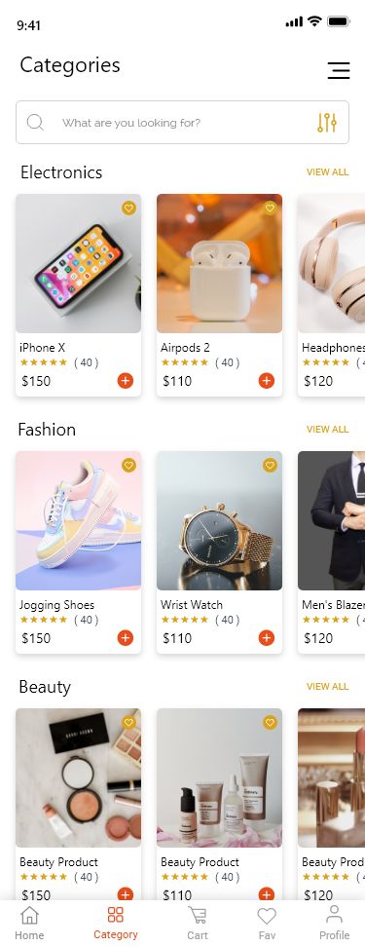Add iPhone X to cart with plus
Image resolution: width=365 pixels, height=947 pixels.
coord(125,381)
